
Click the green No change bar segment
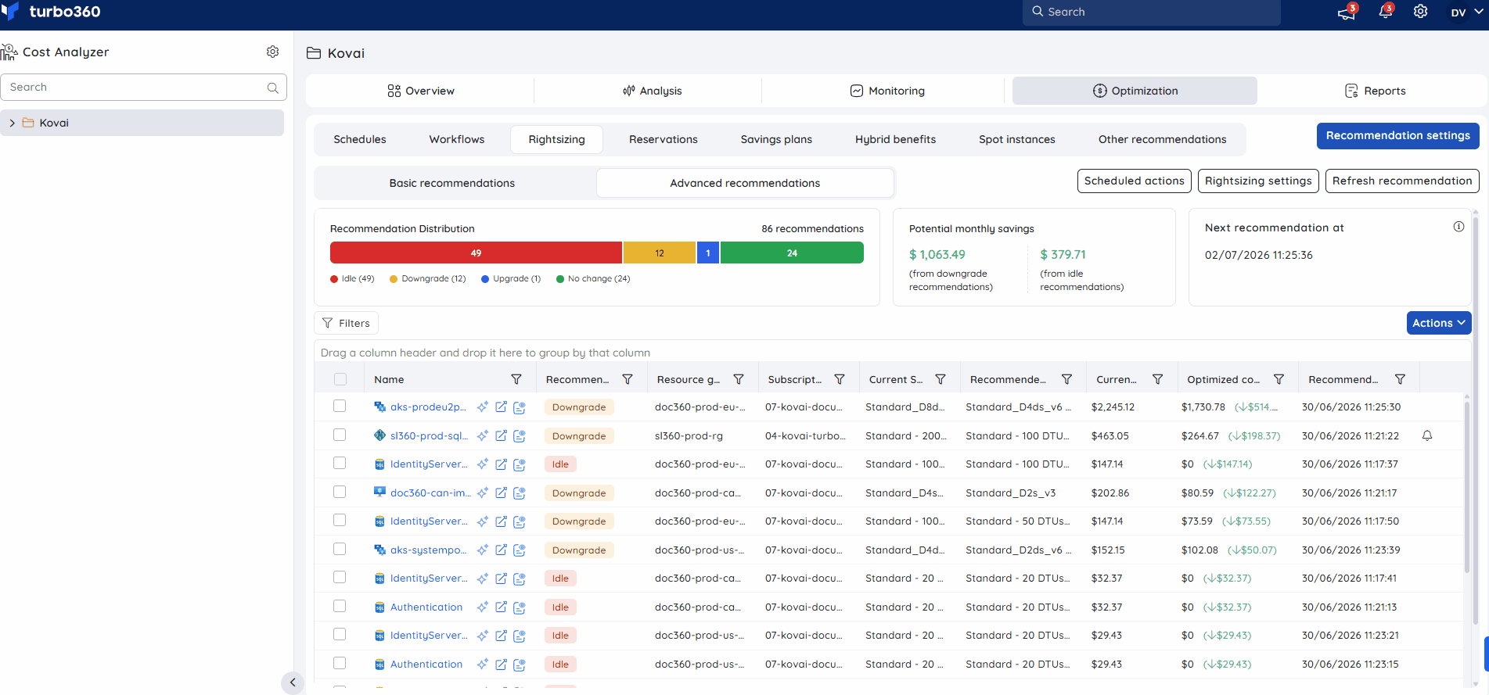(x=792, y=253)
